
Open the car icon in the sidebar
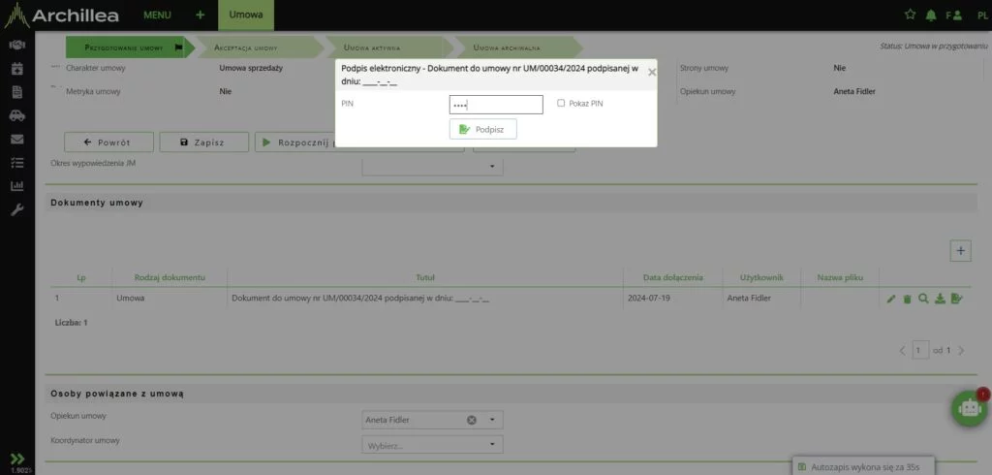[16, 115]
